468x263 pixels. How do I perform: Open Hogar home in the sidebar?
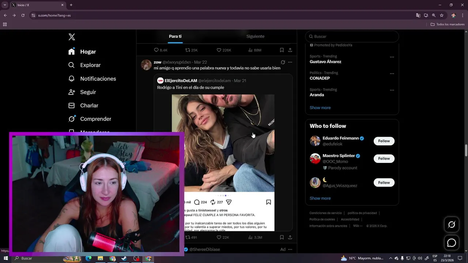point(82,52)
